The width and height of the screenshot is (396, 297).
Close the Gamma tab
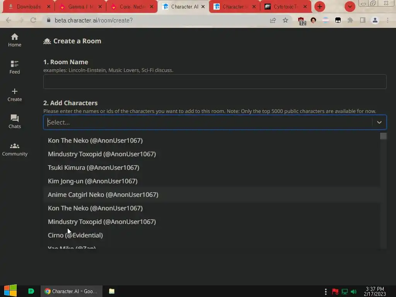point(100,7)
